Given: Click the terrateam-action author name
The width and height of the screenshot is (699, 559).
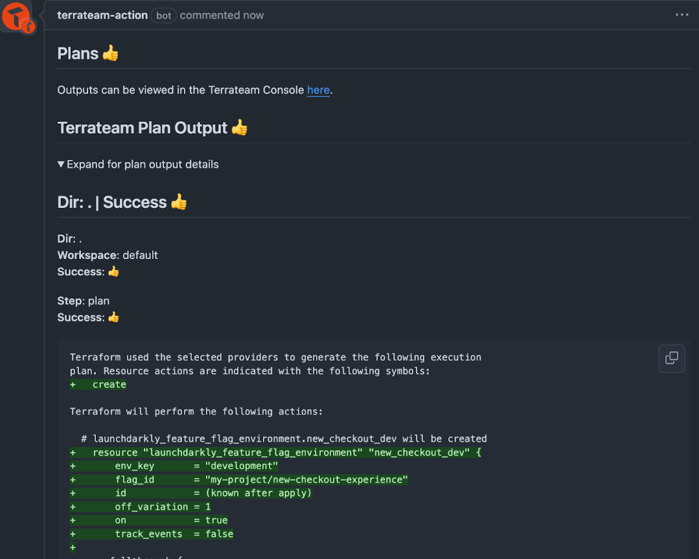Looking at the screenshot, I should point(102,15).
